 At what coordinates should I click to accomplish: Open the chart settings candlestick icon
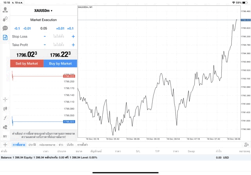[x=5, y=109]
